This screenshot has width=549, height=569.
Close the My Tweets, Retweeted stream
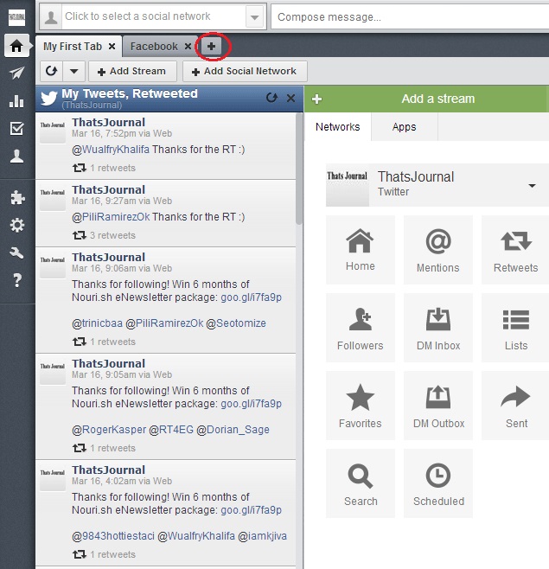(x=290, y=98)
